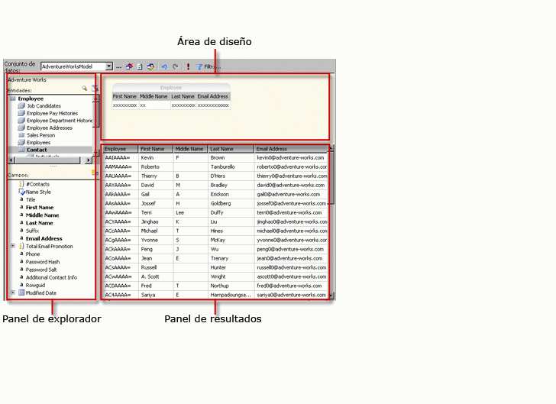
Task: Select the Job Candidates entity
Action: (x=44, y=105)
